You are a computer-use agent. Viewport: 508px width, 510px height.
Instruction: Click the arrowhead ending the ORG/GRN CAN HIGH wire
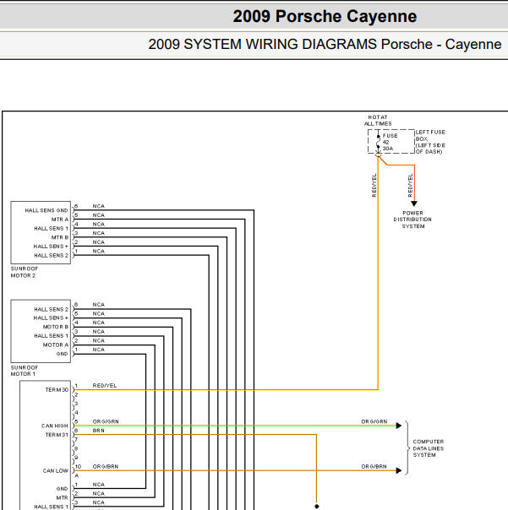(x=399, y=426)
